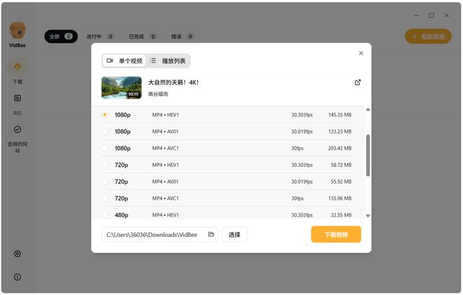Select 1080p MP4 AV01 123.23 MB option
463x295 pixels.
point(228,131)
